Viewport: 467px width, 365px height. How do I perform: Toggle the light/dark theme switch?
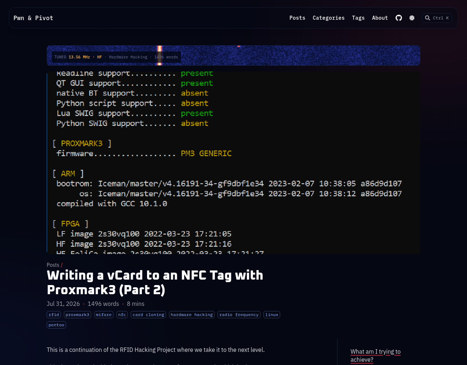[x=412, y=18]
